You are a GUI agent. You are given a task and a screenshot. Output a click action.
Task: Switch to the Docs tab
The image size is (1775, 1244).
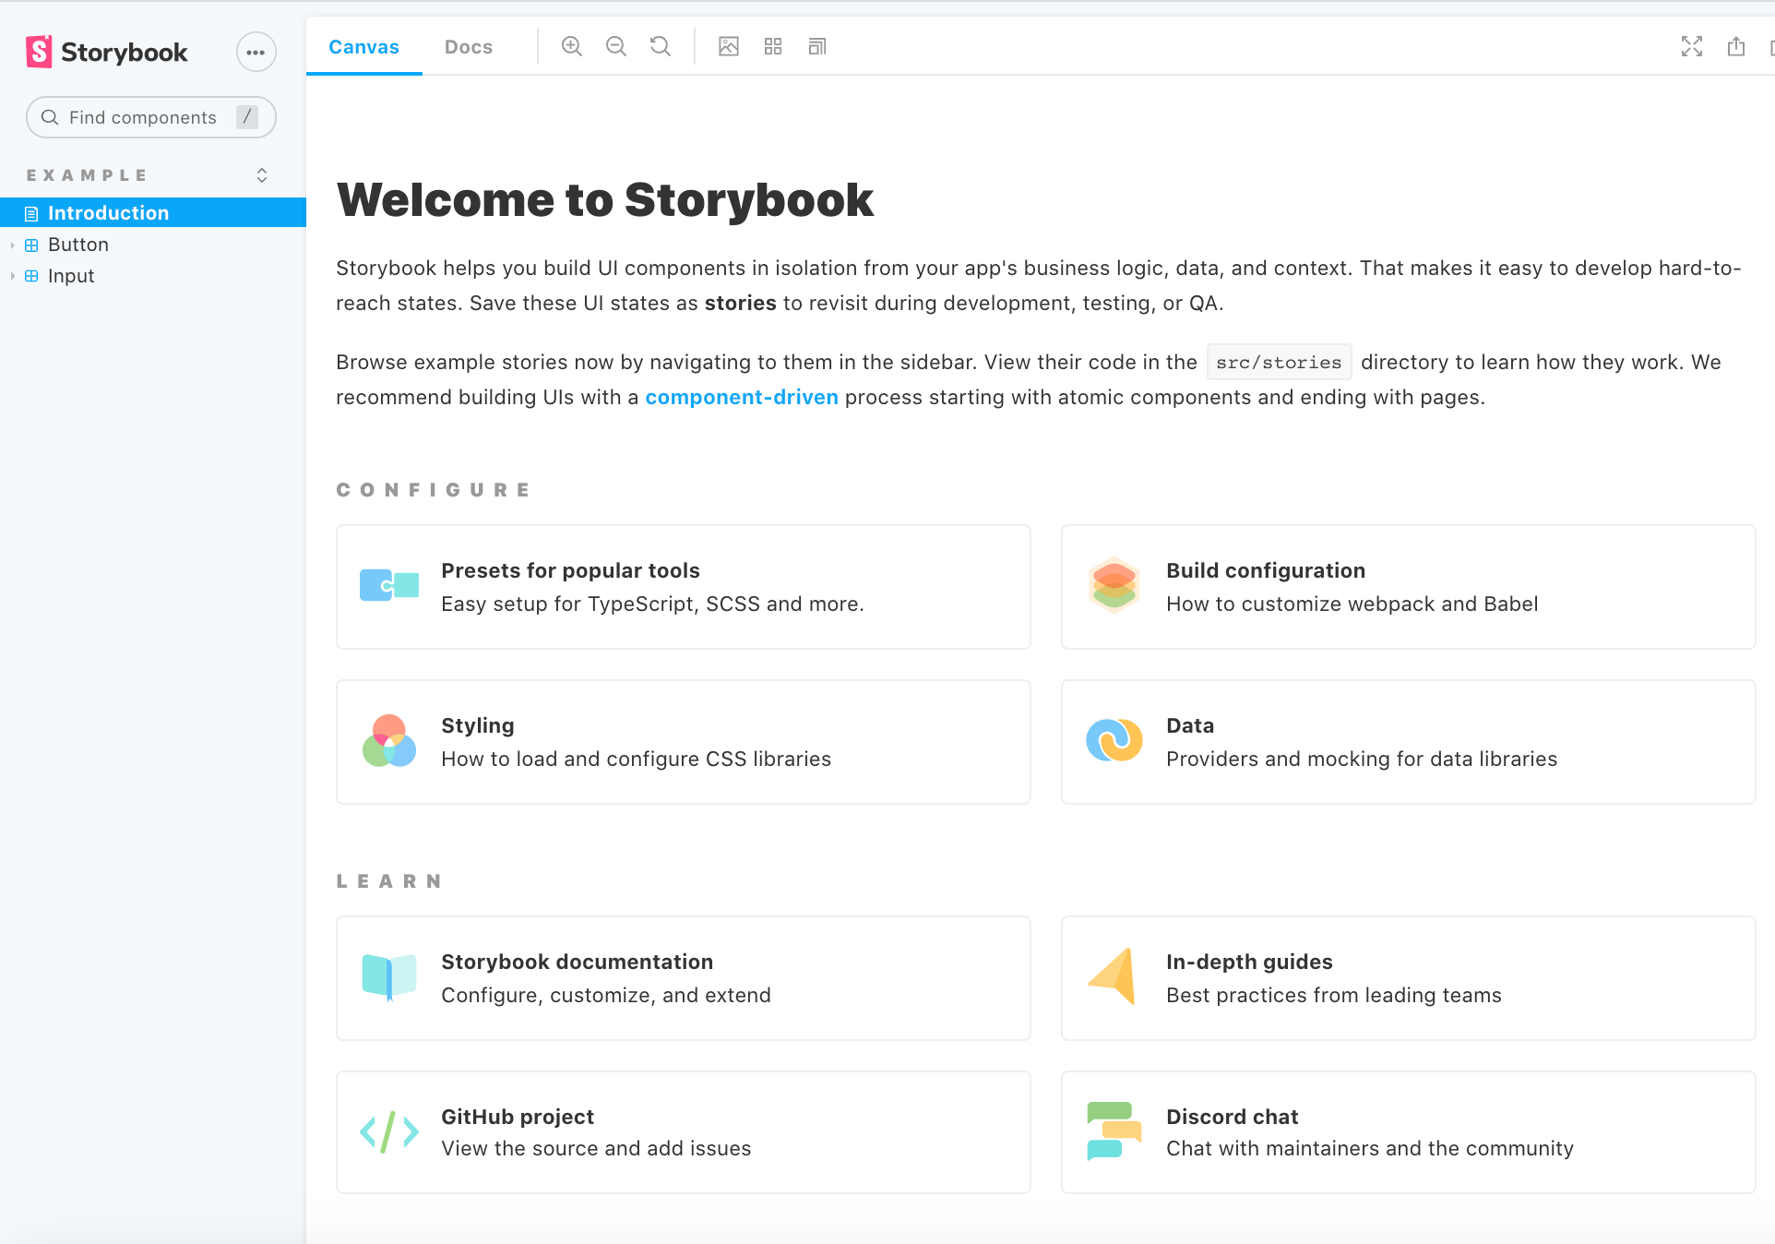(468, 47)
